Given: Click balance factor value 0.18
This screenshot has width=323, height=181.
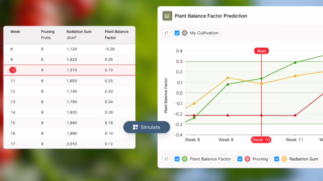Looking at the screenshot, I should point(109,123).
